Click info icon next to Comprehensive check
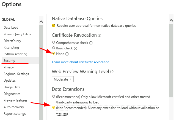Image resolution: width=179 pixels, height=120 pixels. pyautogui.click(x=91, y=43)
